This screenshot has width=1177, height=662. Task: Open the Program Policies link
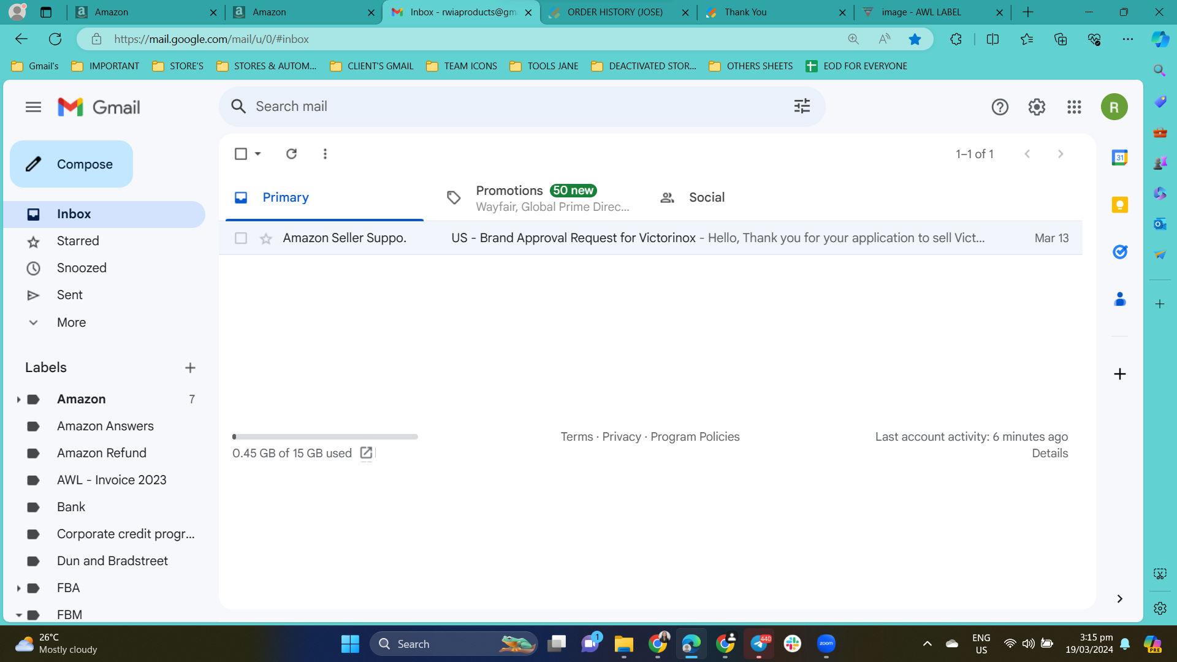(x=695, y=437)
